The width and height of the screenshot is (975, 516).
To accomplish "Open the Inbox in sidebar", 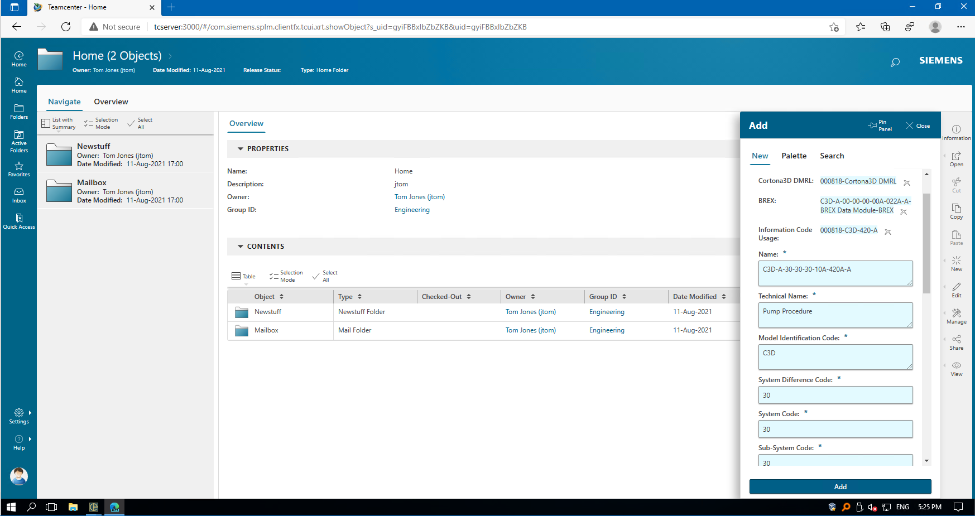I will [19, 195].
